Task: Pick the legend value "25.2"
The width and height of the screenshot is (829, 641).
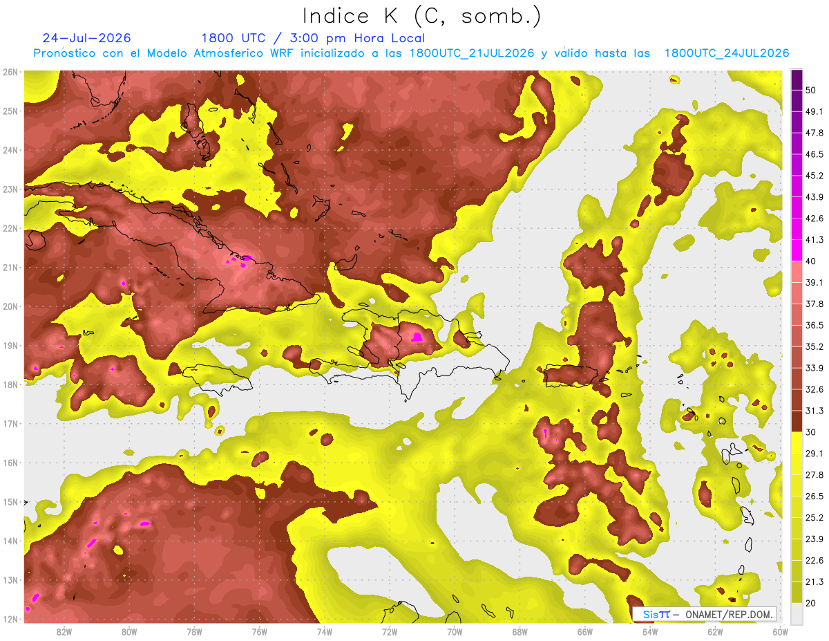Action: 814,518
